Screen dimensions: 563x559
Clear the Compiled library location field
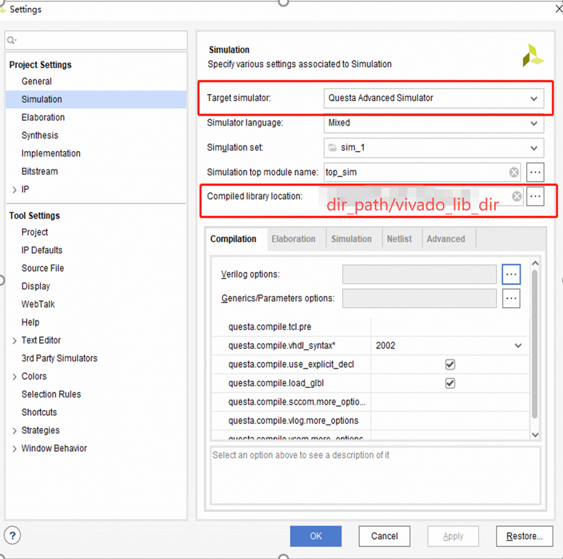(517, 197)
